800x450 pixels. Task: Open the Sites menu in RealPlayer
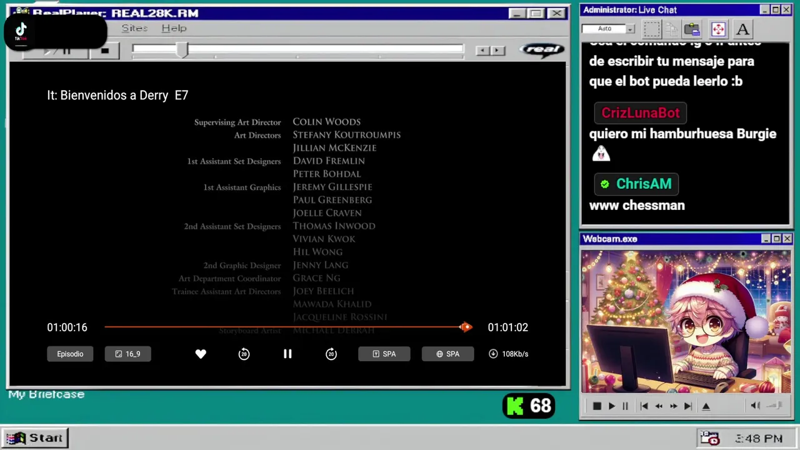(x=134, y=28)
